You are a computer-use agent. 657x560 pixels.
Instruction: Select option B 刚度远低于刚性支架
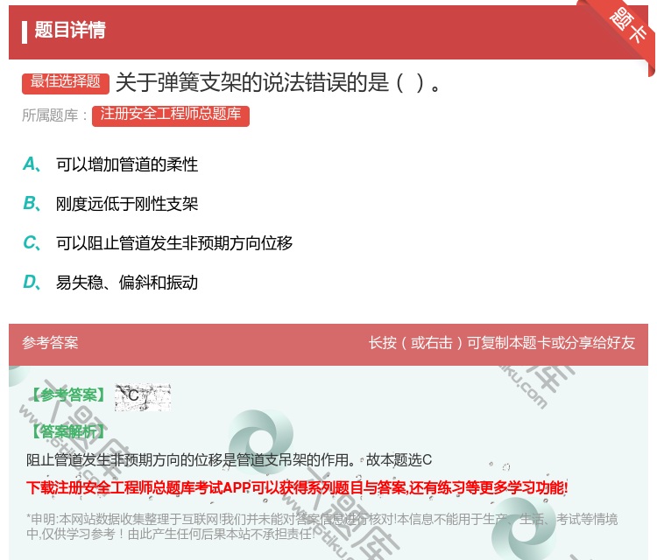click(x=110, y=204)
